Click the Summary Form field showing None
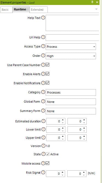Image resolution: width=102 pixels, height=183 pixels. pyautogui.click(x=71, y=111)
